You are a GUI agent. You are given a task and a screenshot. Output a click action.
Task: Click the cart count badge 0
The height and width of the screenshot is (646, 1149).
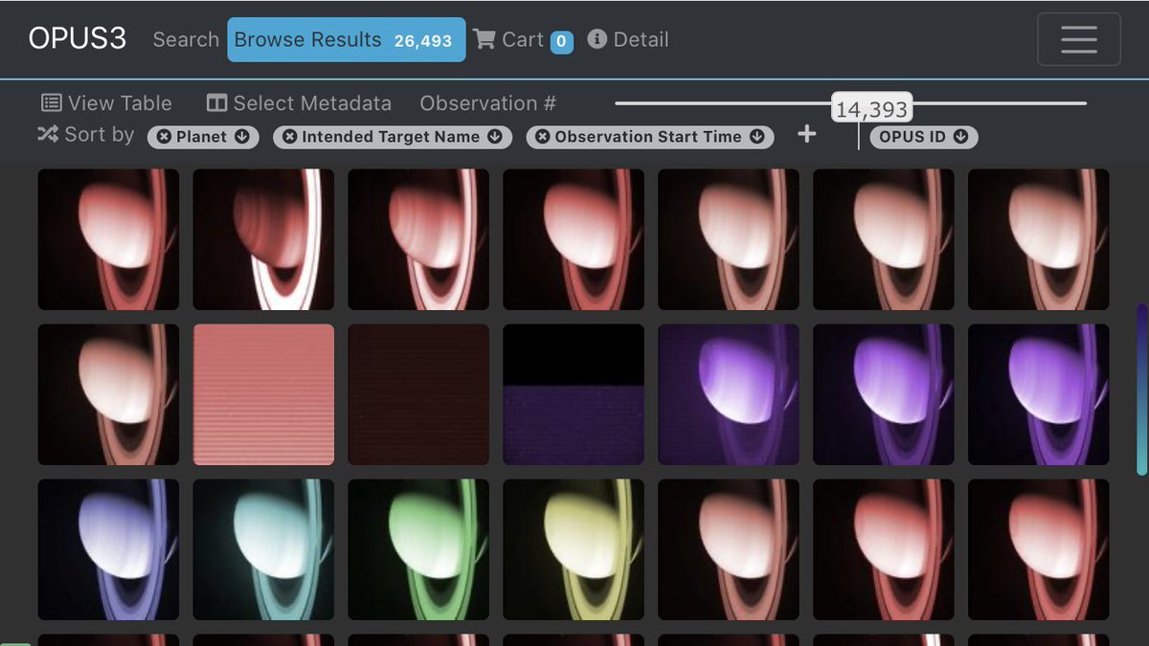coord(562,41)
